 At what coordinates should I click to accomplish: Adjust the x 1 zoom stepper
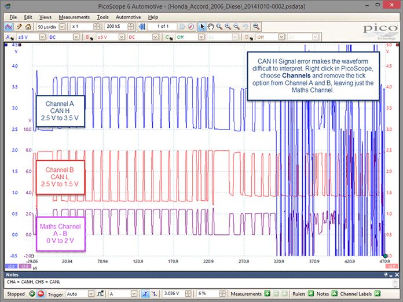click(x=96, y=27)
